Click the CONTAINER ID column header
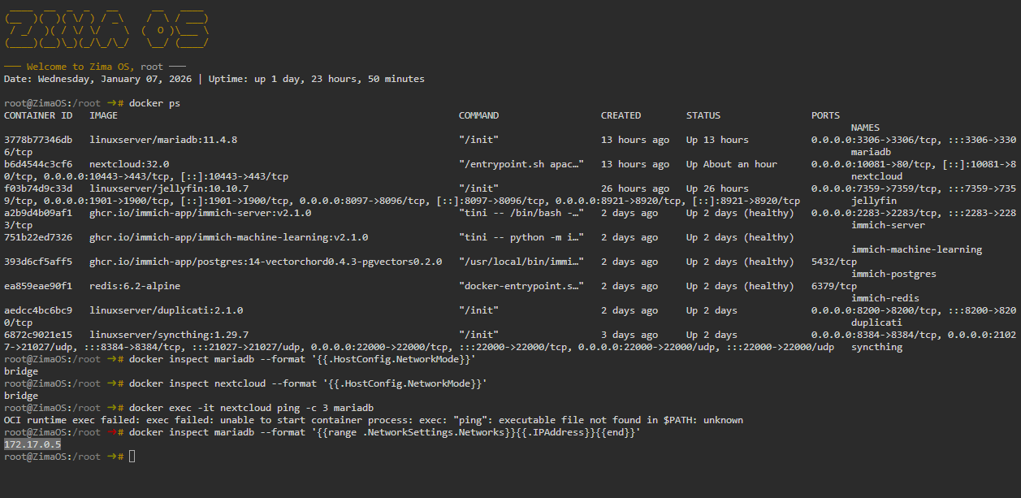Screen dimensions: 1021x498 point(38,115)
